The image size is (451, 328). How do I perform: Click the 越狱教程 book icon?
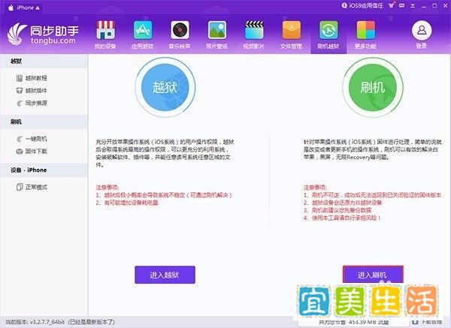20,78
